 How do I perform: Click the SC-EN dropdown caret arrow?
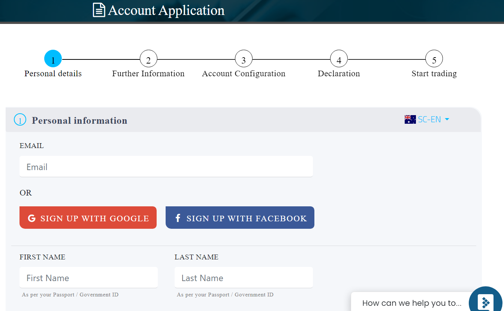[447, 120]
